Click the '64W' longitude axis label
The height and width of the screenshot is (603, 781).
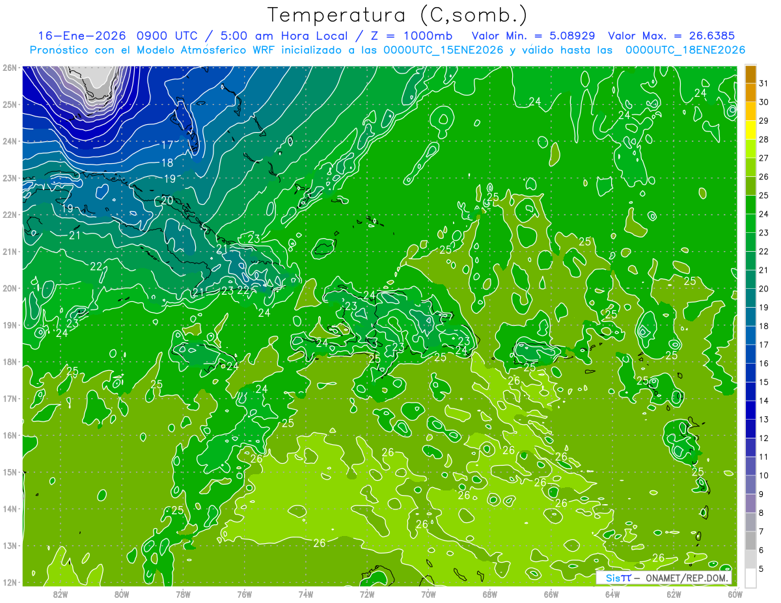(x=612, y=594)
